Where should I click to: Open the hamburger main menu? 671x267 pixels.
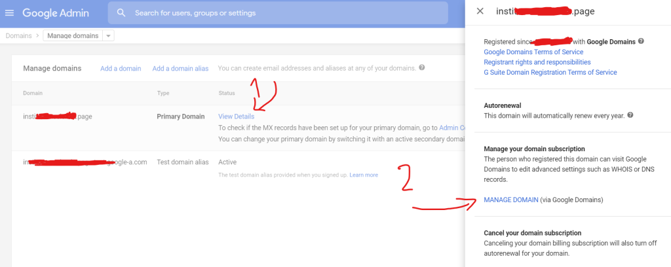tap(9, 13)
